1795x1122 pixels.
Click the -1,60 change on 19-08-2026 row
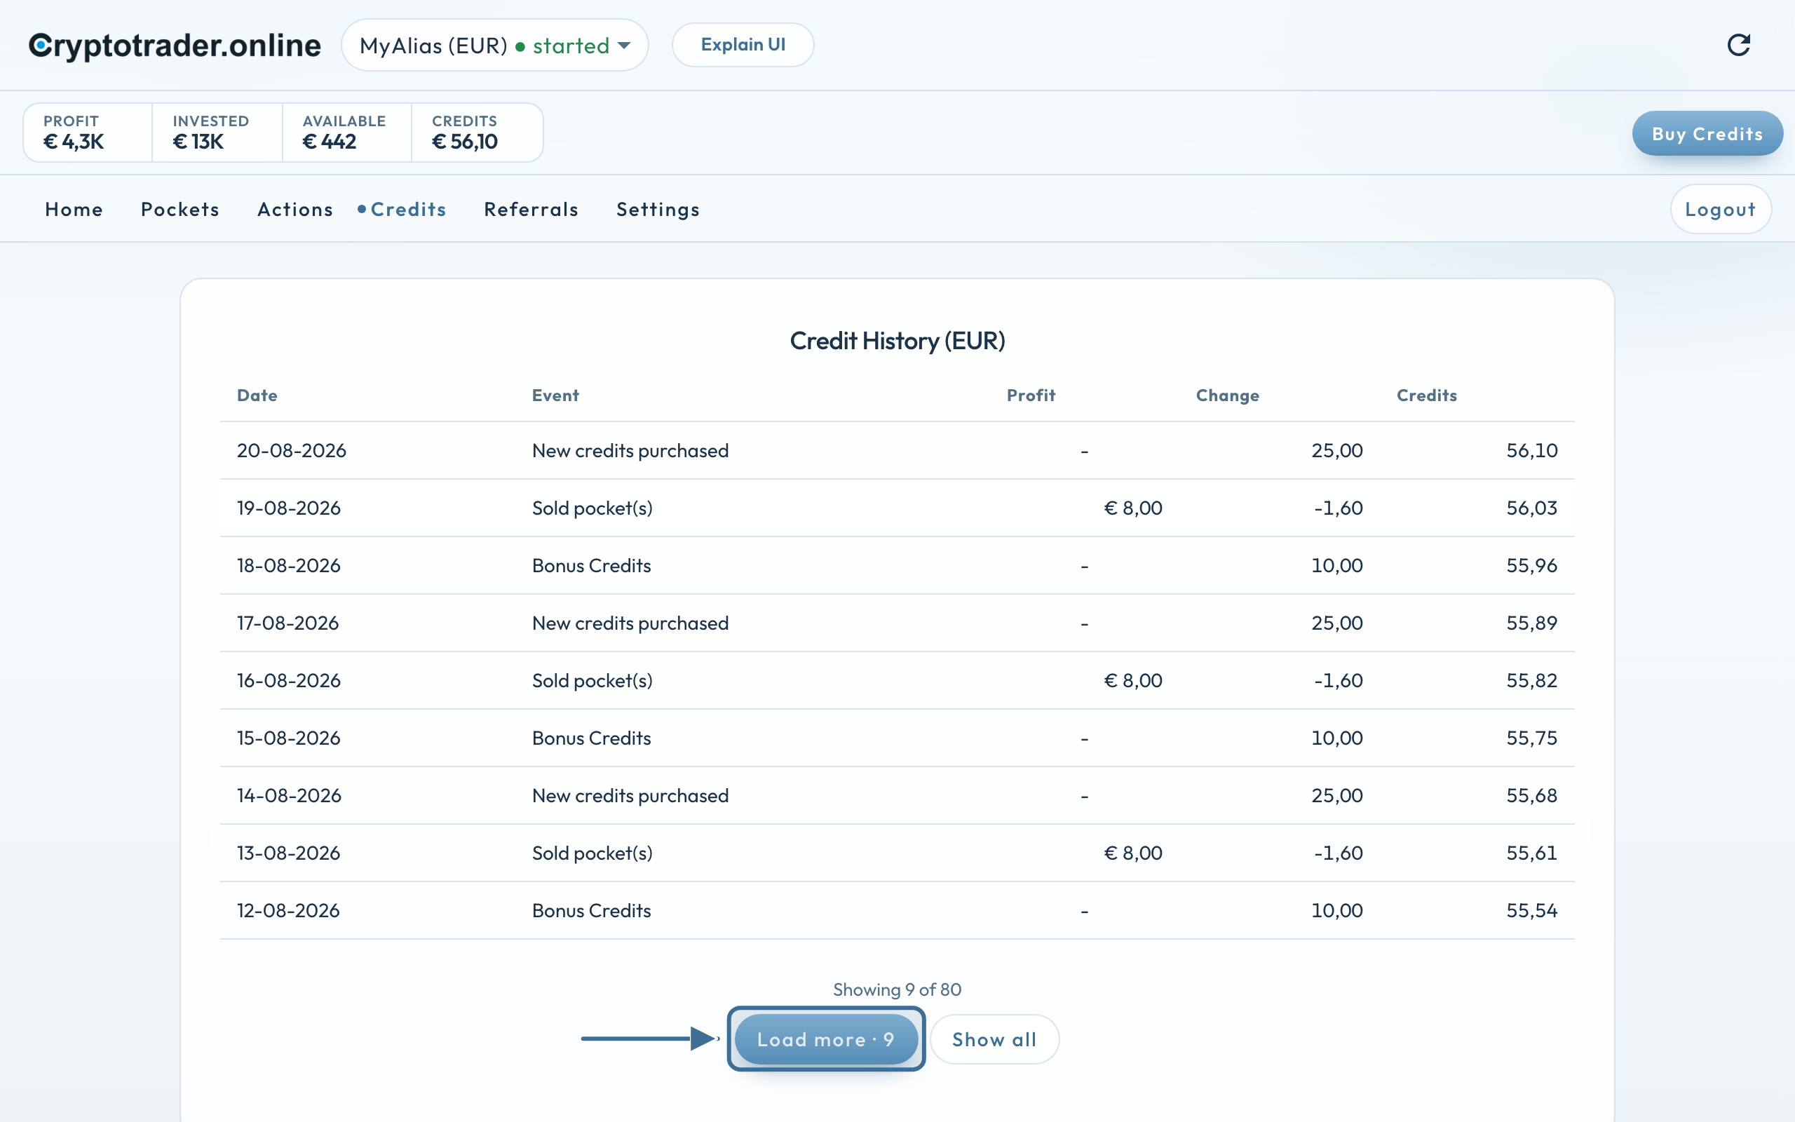[1338, 508]
